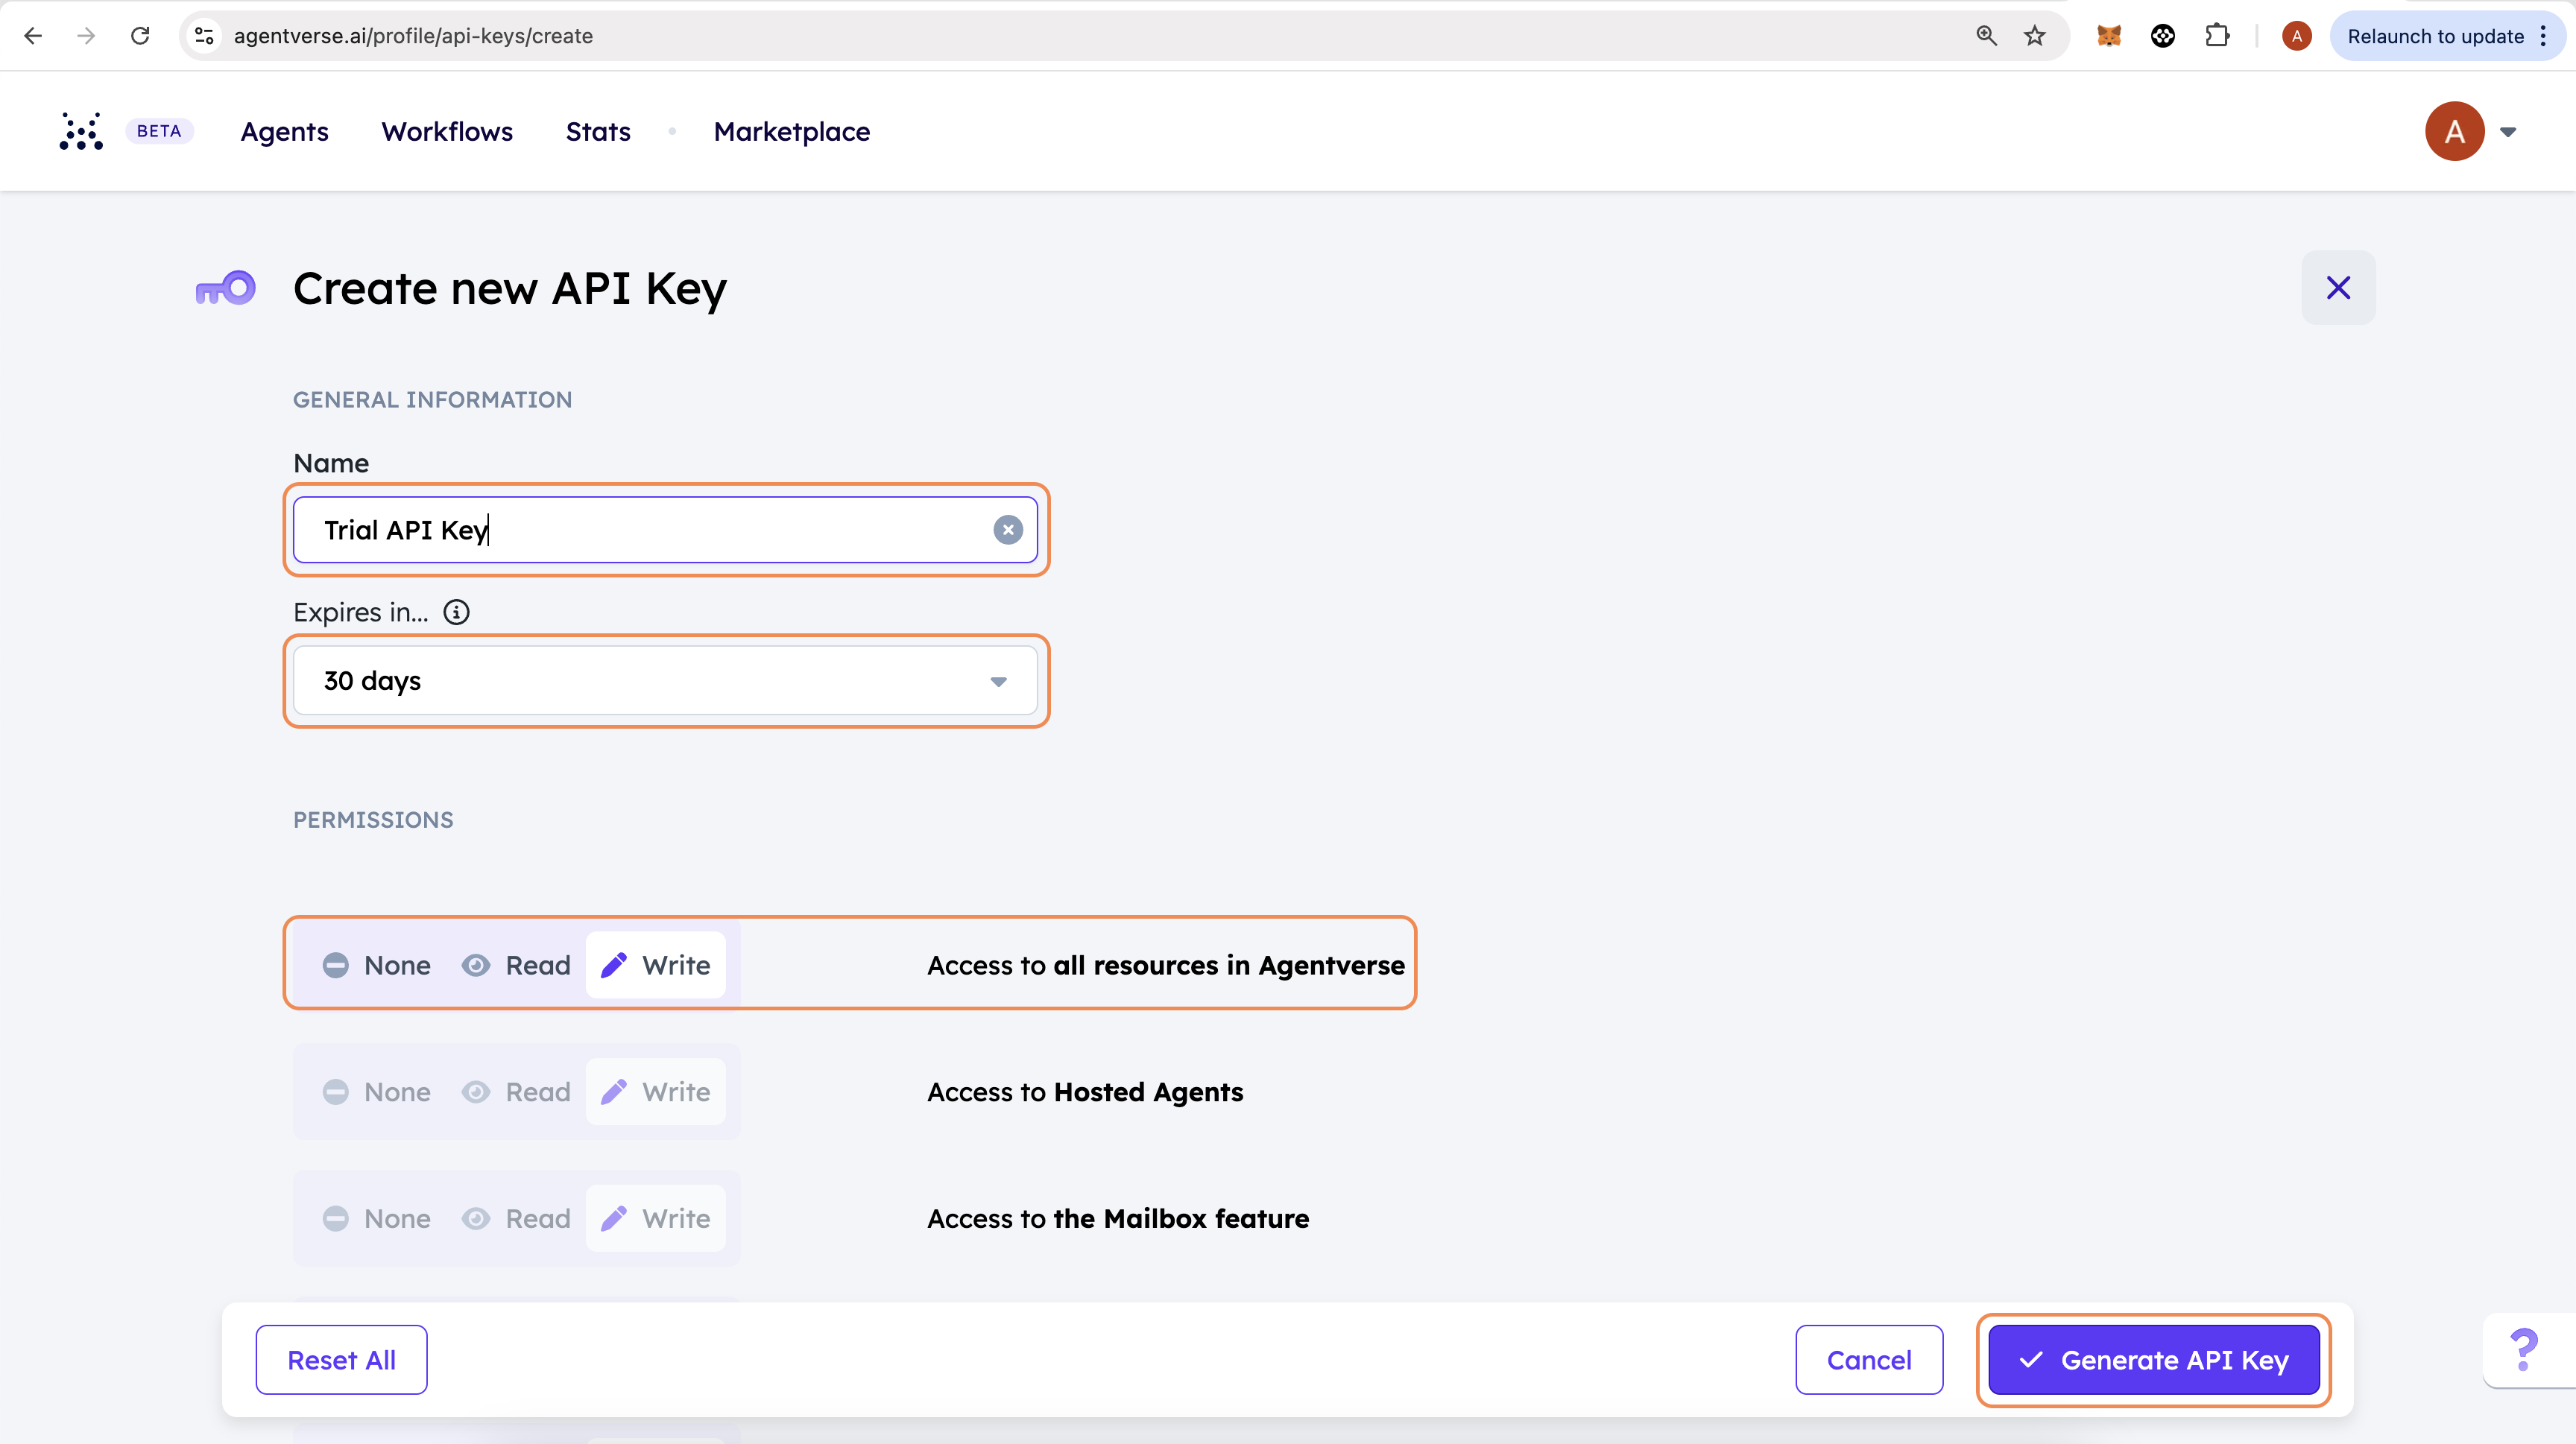2576x1444 pixels.
Task: Expand the account dropdown caret
Action: click(2508, 132)
